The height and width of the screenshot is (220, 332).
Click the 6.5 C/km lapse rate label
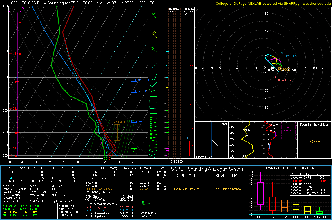pos(119,122)
